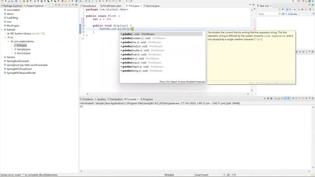The width and height of the screenshot is (315, 177).
Task: Click the Activate... link in Task List
Action: point(293,14)
